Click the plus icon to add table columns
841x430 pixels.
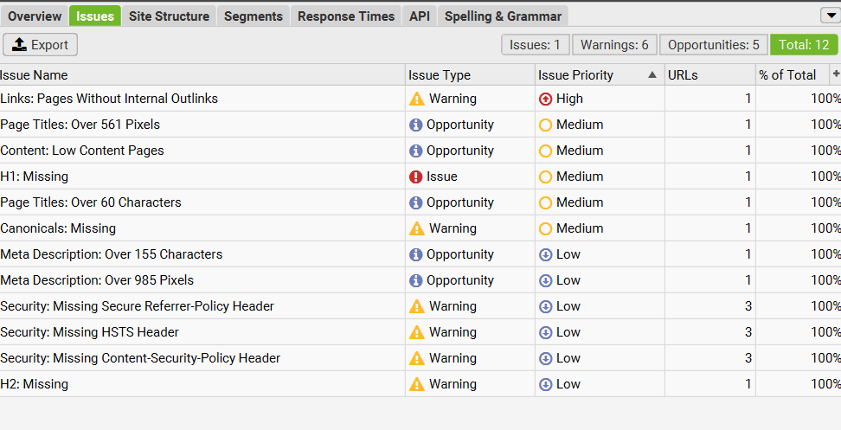[x=836, y=74]
